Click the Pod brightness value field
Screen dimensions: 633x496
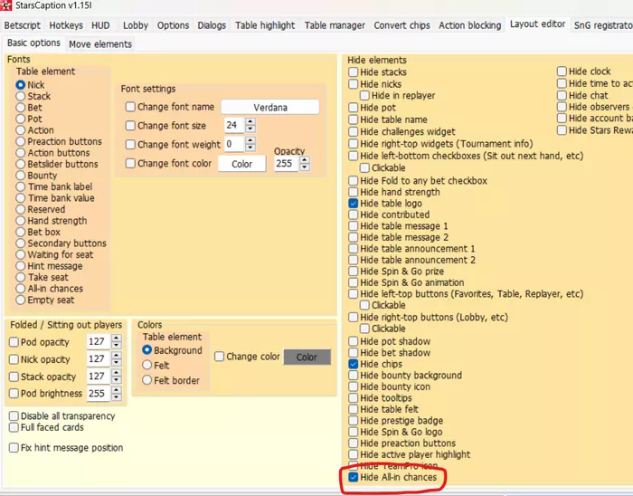pyautogui.click(x=99, y=394)
